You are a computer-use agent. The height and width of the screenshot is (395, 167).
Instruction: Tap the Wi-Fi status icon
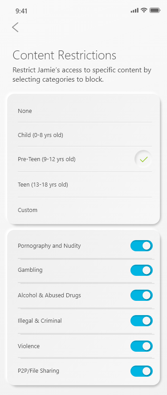144,10
